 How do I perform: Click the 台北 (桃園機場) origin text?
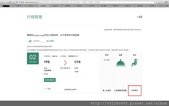(x=48, y=69)
